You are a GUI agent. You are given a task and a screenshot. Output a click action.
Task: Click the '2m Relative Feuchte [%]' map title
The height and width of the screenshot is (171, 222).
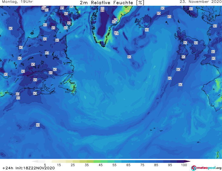pos(112,3)
